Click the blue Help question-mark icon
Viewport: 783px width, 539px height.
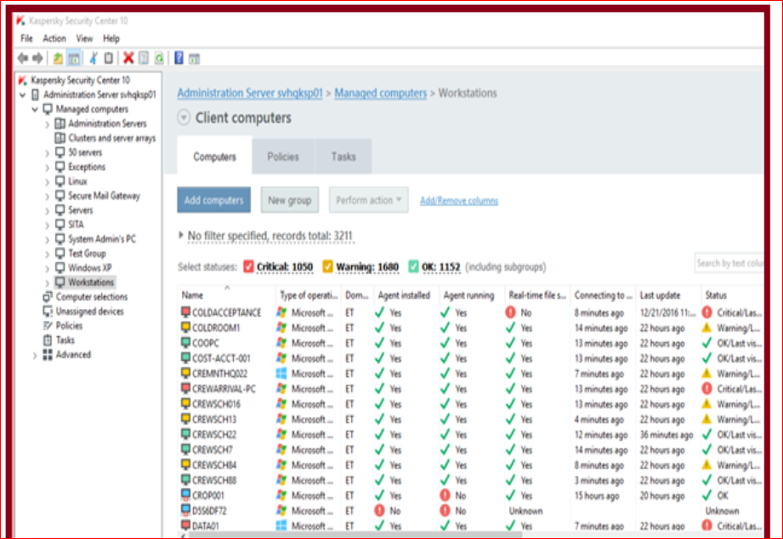click(x=179, y=59)
